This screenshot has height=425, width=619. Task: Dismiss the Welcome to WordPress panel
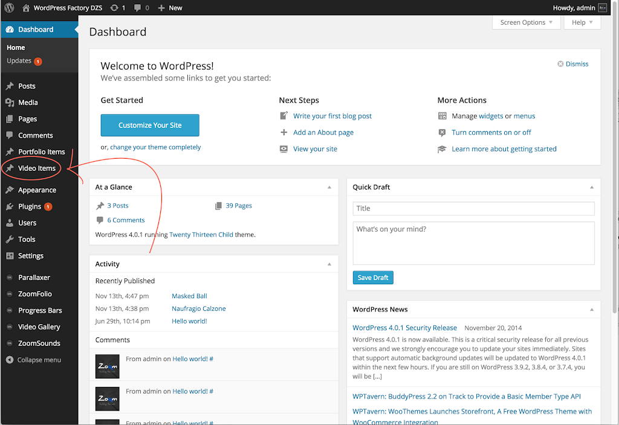tap(573, 64)
